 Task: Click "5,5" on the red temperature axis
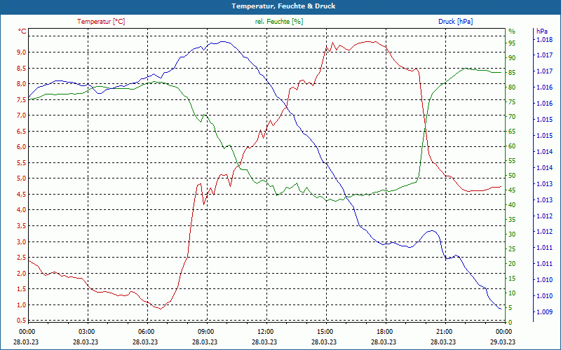tap(22, 162)
